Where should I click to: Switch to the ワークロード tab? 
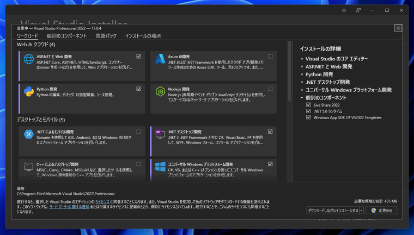(x=27, y=36)
